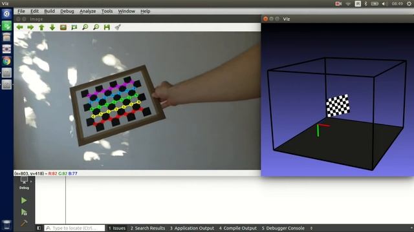Click the checkerboard in the Viz 3D view
Viewport: 414px width, 232px height.
[x=338, y=106]
